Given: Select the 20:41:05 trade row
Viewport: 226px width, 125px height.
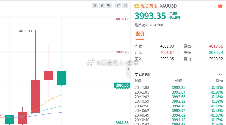Looking at the screenshot, I should click(x=179, y=92).
